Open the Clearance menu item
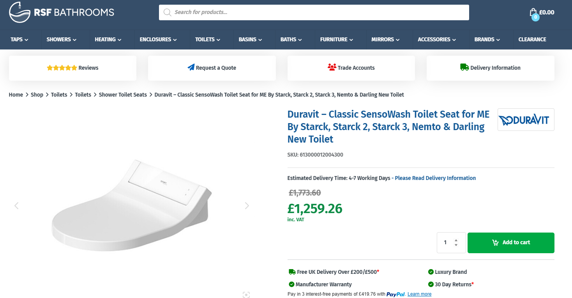The height and width of the screenshot is (298, 572). click(532, 39)
